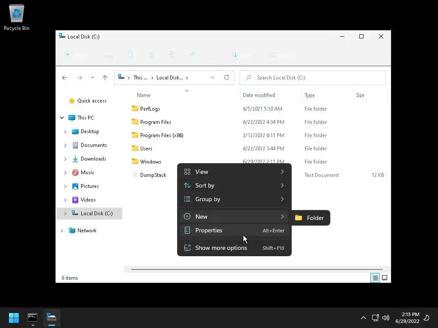Open recent locations dropdown arrow

92,78
